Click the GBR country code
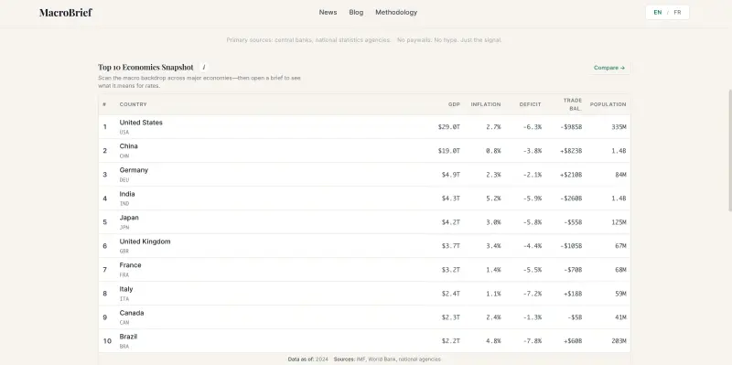The width and height of the screenshot is (732, 365). [124, 252]
